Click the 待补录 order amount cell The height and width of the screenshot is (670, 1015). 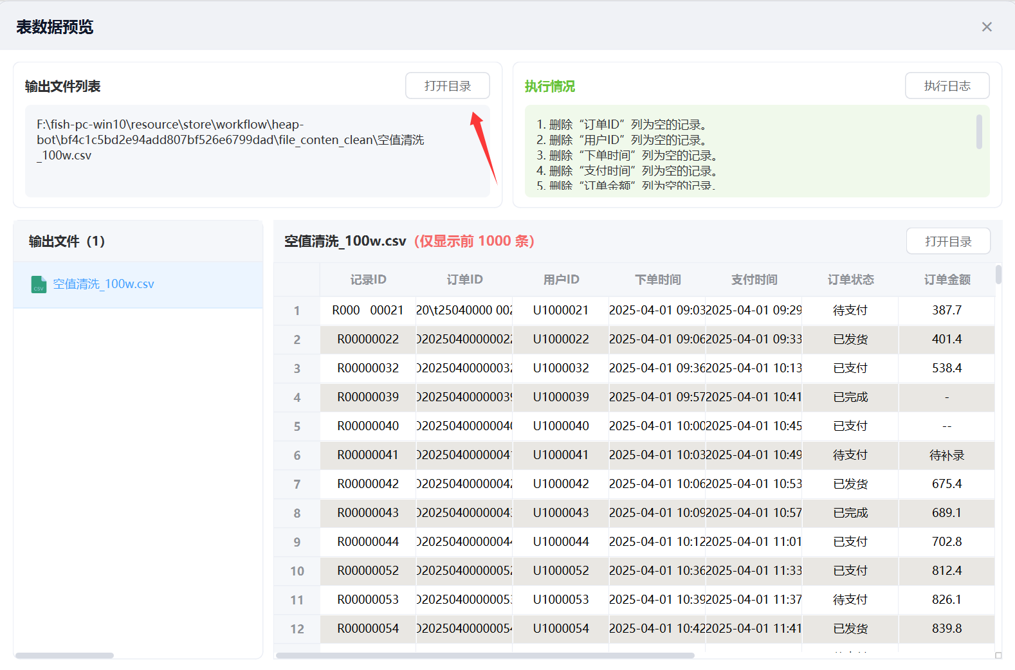coord(947,455)
